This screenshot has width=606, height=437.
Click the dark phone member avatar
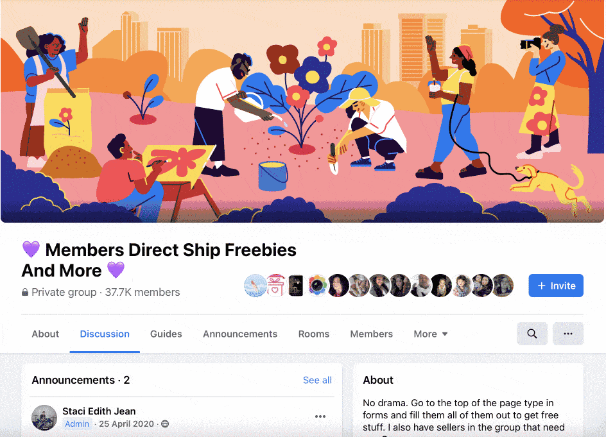click(297, 286)
